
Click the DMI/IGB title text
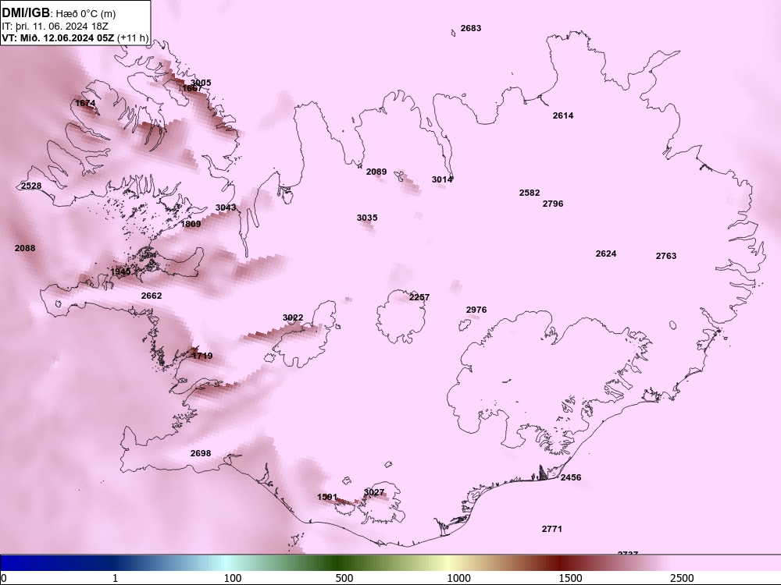pos(26,13)
